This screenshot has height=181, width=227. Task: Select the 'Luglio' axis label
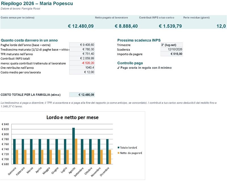[64, 170]
